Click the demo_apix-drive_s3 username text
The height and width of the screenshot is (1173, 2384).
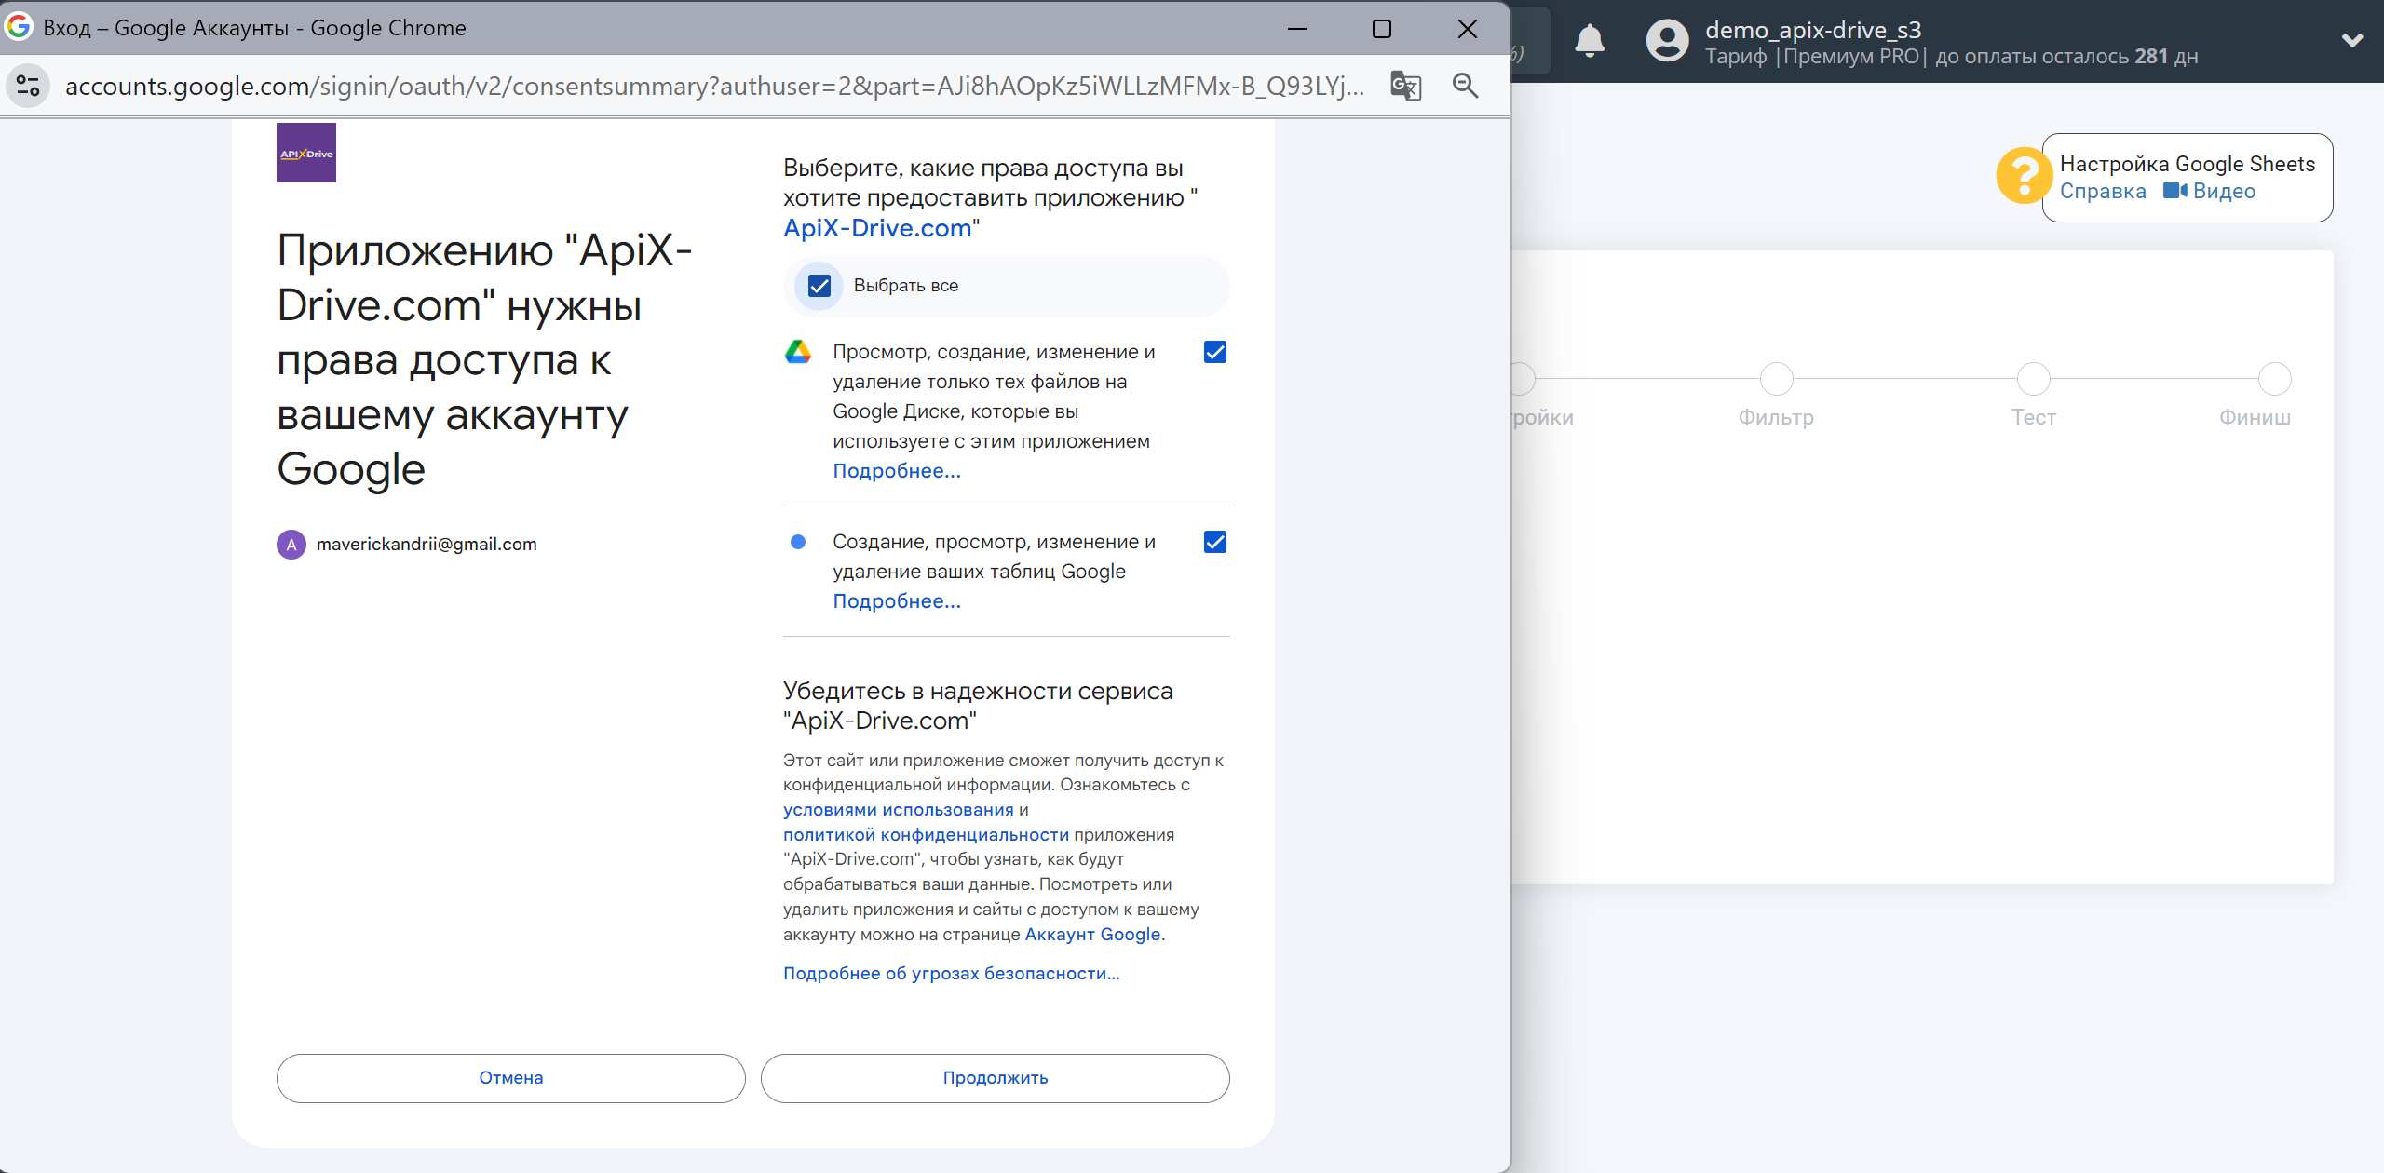[1813, 30]
